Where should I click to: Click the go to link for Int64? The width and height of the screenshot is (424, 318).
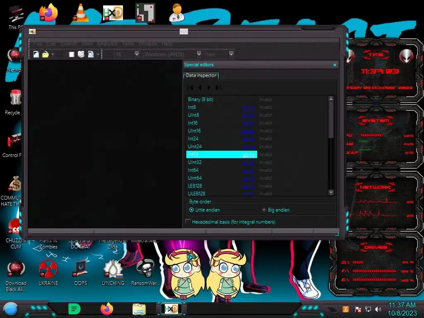coord(248,170)
